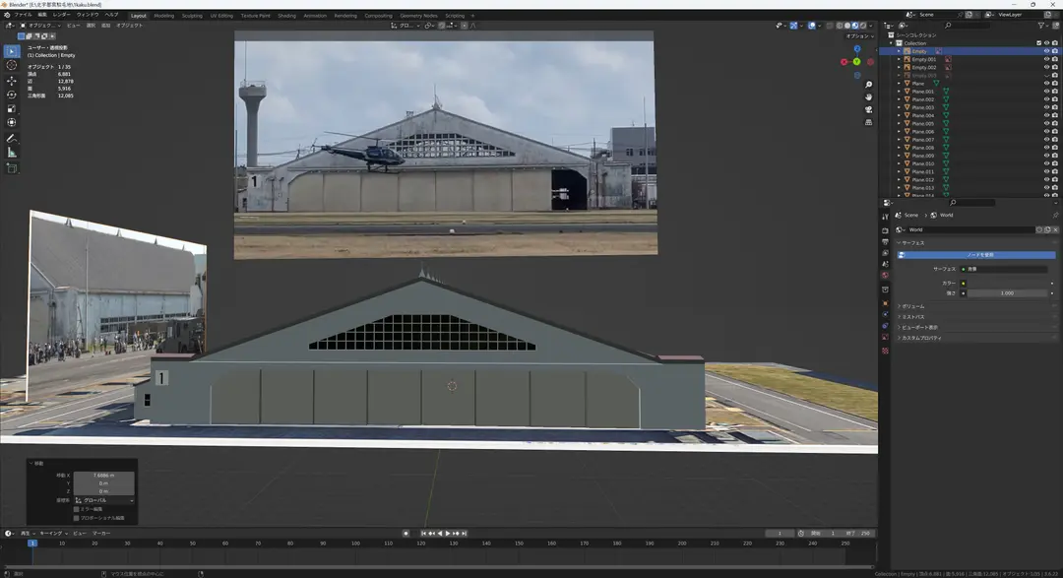
Task: Enable the プロポーショナル編集 checkbox
Action: click(77, 518)
